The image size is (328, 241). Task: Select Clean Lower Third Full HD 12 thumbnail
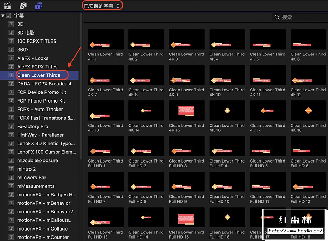tap(308, 182)
